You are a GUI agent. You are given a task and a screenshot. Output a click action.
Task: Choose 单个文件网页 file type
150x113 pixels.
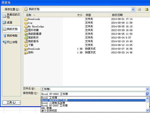point(93,111)
